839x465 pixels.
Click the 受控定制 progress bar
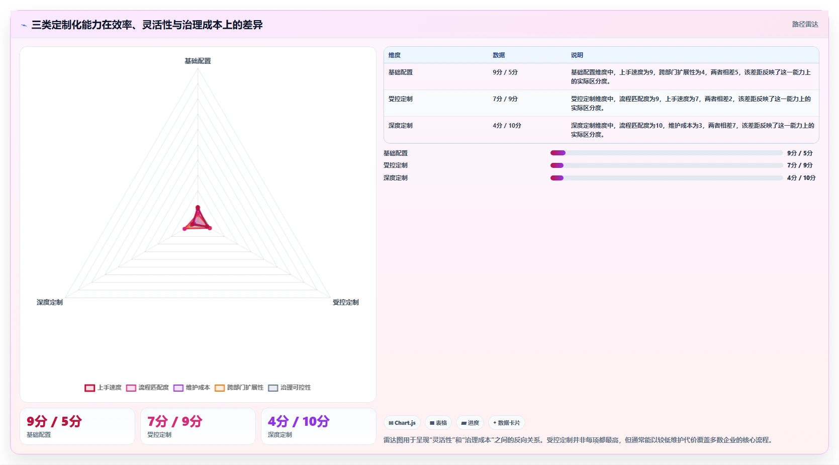[667, 165]
